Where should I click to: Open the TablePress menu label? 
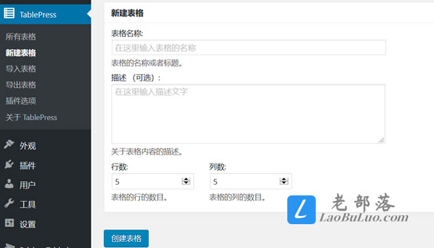(38, 15)
